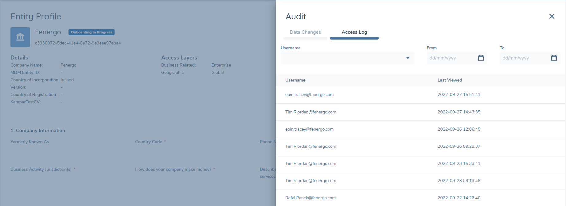Click the Onboarding In Progress status badge
This screenshot has width=566, height=206.
tap(92, 32)
